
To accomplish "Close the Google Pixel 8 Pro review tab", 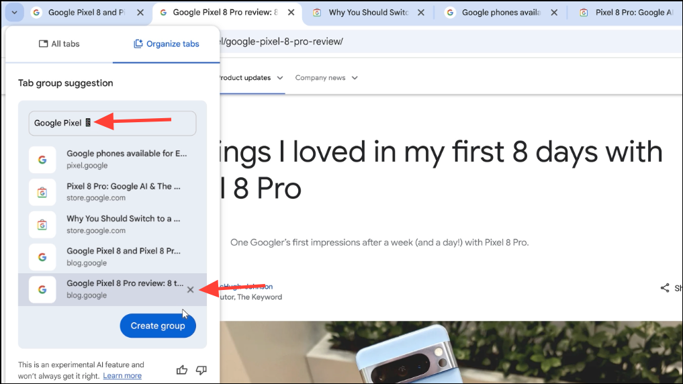I will 291,13.
